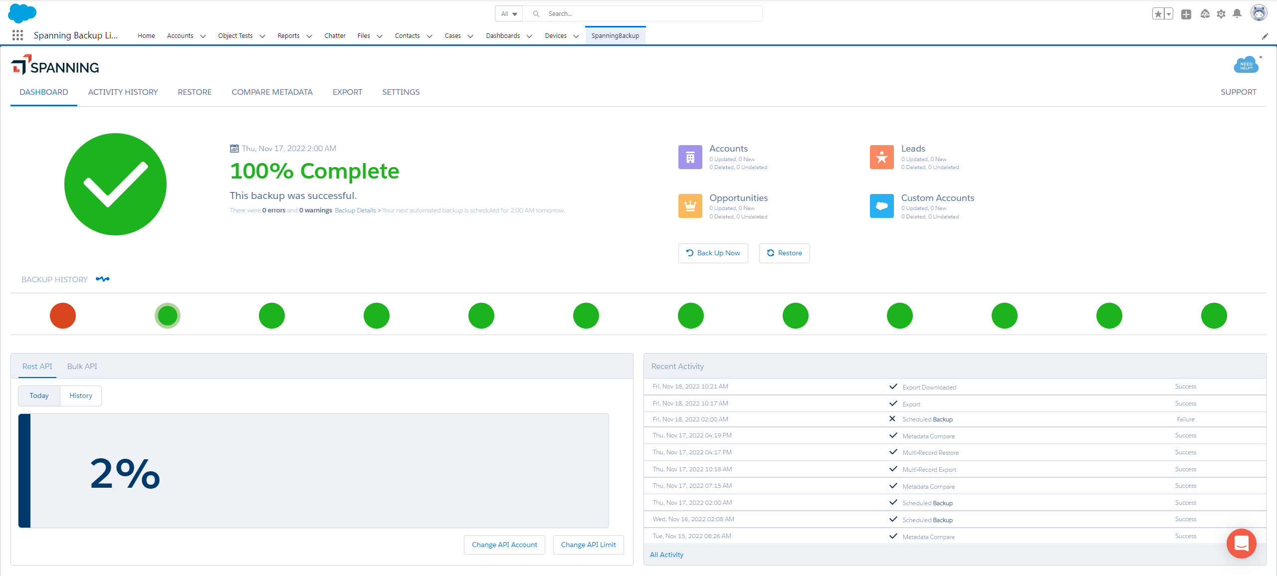Switch API usage view to History
The width and height of the screenshot is (1277, 576).
click(x=81, y=395)
